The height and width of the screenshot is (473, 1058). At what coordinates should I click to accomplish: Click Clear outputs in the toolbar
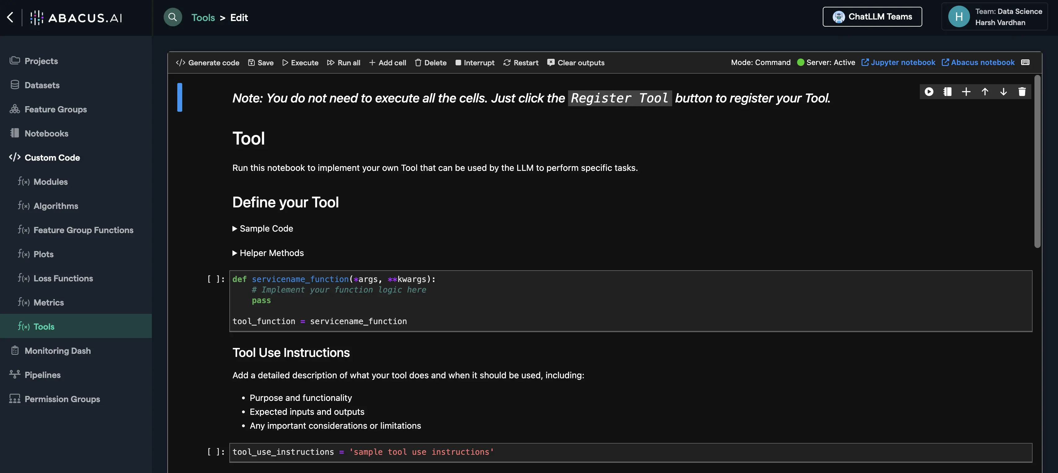click(576, 63)
